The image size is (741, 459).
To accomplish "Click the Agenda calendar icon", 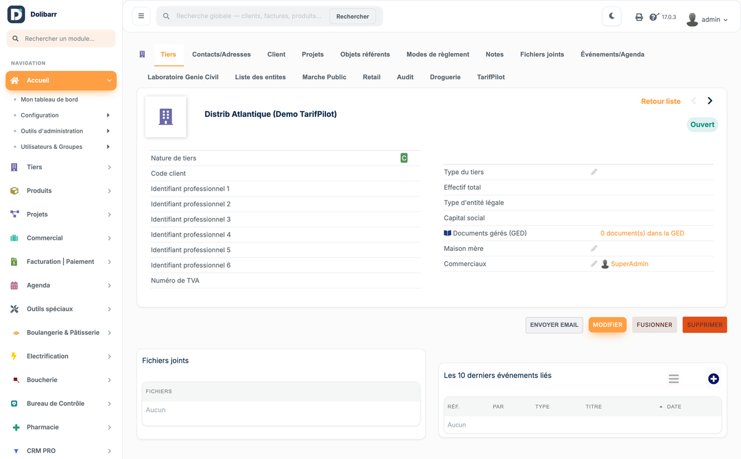I will coord(15,285).
